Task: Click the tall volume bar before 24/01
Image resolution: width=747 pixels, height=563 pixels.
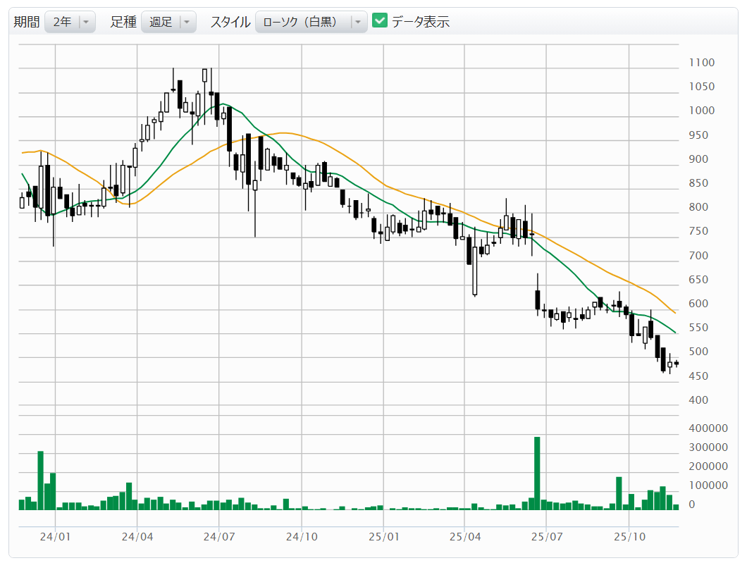Action: tap(41, 479)
